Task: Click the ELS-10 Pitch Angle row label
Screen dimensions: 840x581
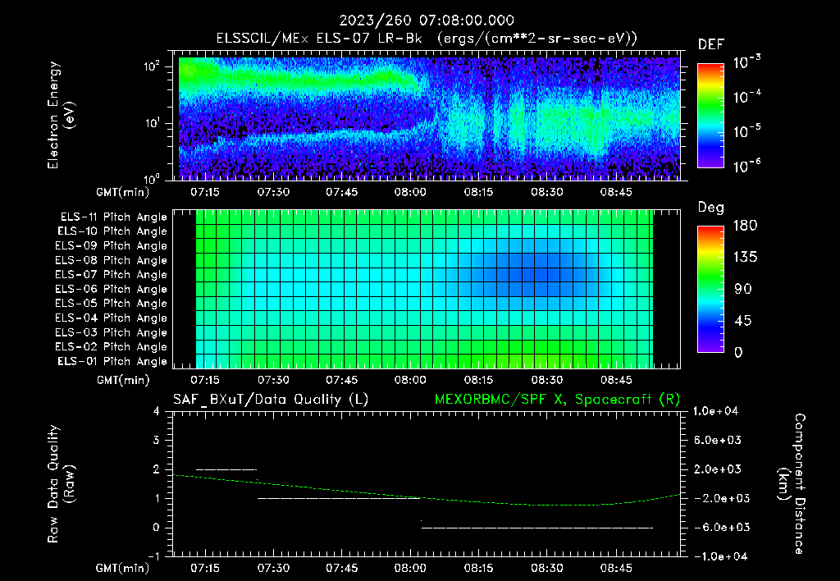Action: coord(112,231)
